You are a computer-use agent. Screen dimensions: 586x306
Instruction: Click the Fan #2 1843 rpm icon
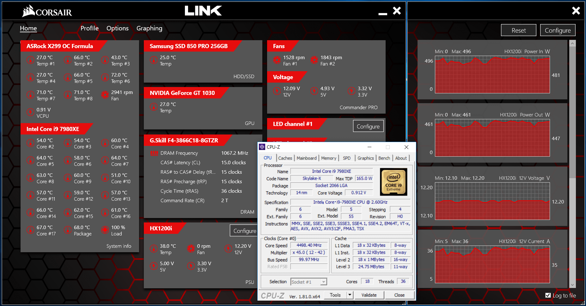pyautogui.click(x=314, y=60)
